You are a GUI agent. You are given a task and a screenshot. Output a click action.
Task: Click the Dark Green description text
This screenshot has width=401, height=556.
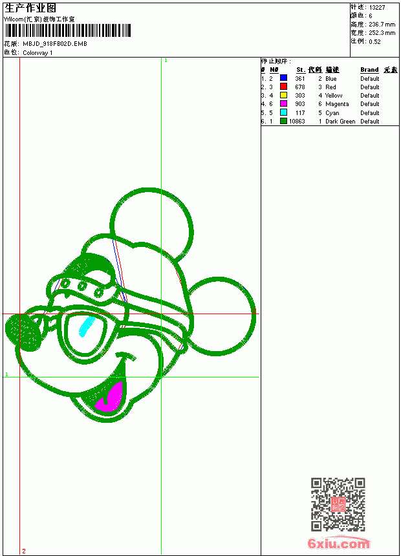340,122
